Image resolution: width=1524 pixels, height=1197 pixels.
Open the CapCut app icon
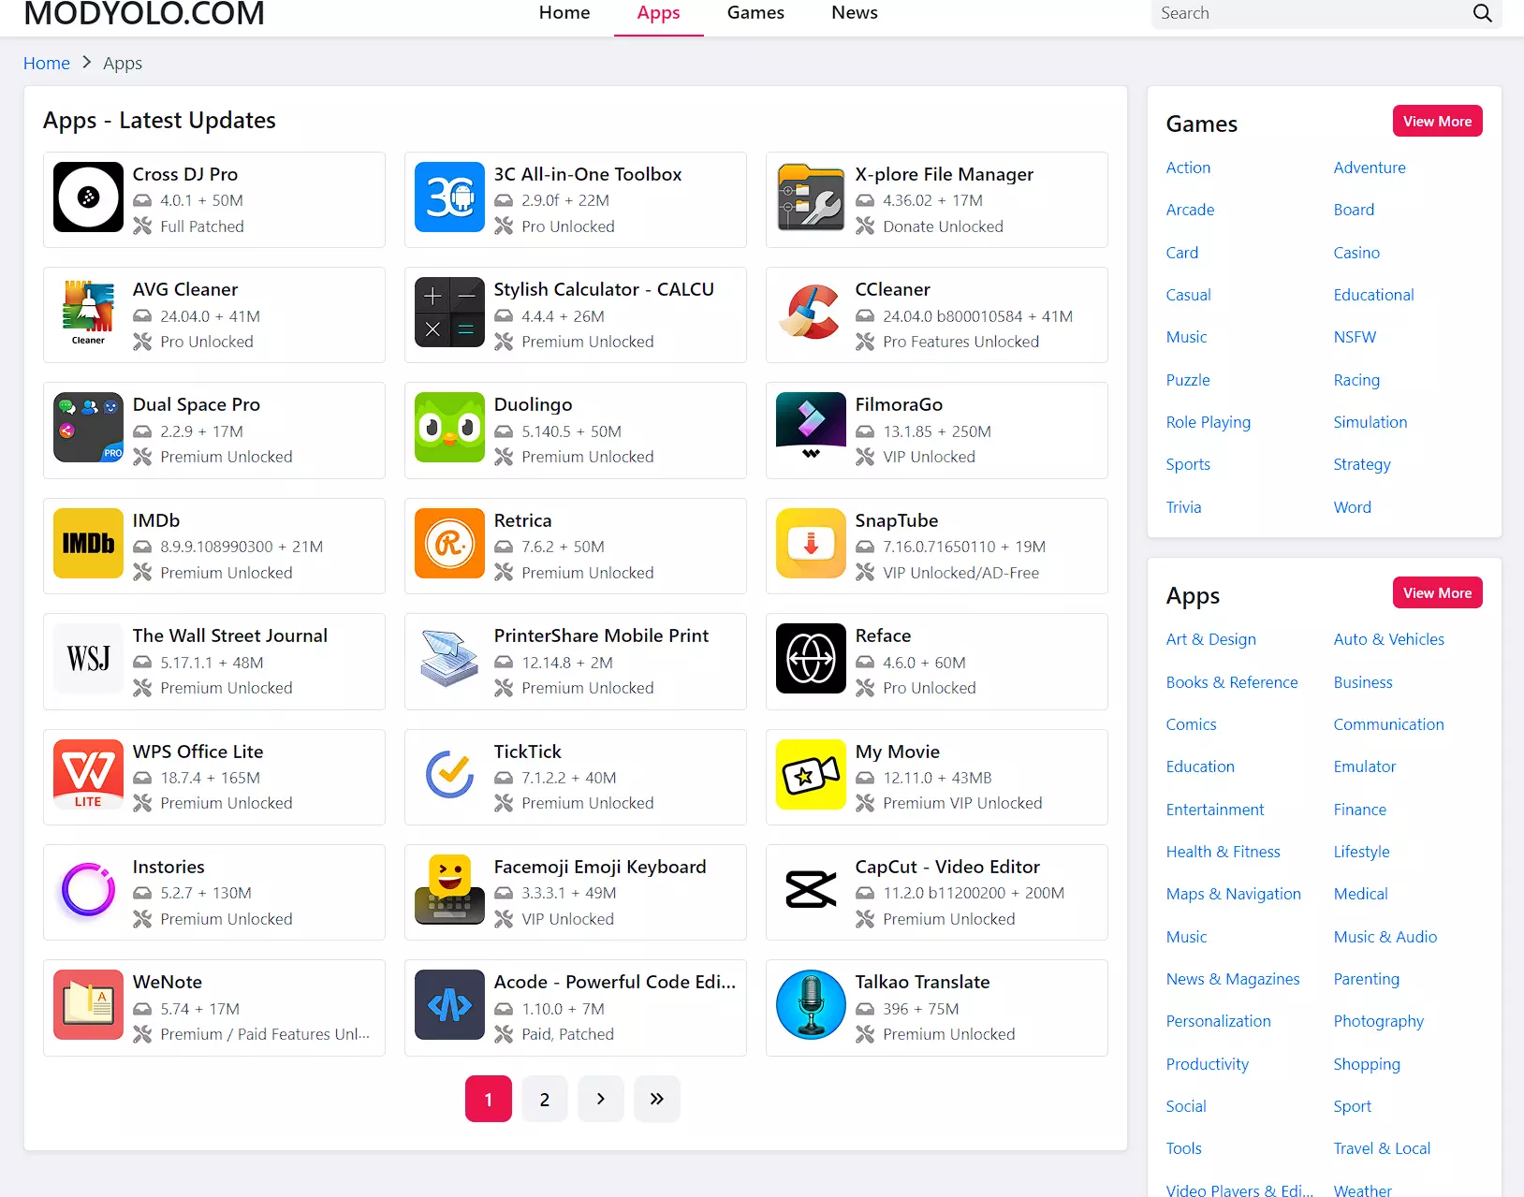[x=811, y=889]
